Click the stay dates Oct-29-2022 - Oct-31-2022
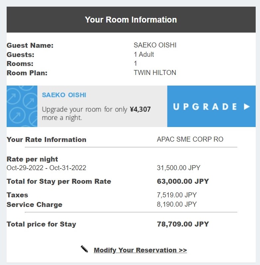 tap(46, 168)
